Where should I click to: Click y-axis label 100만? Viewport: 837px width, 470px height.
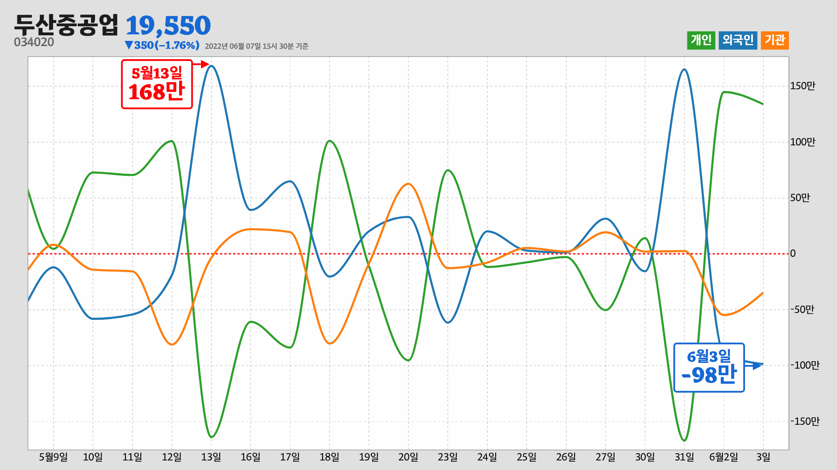point(803,142)
